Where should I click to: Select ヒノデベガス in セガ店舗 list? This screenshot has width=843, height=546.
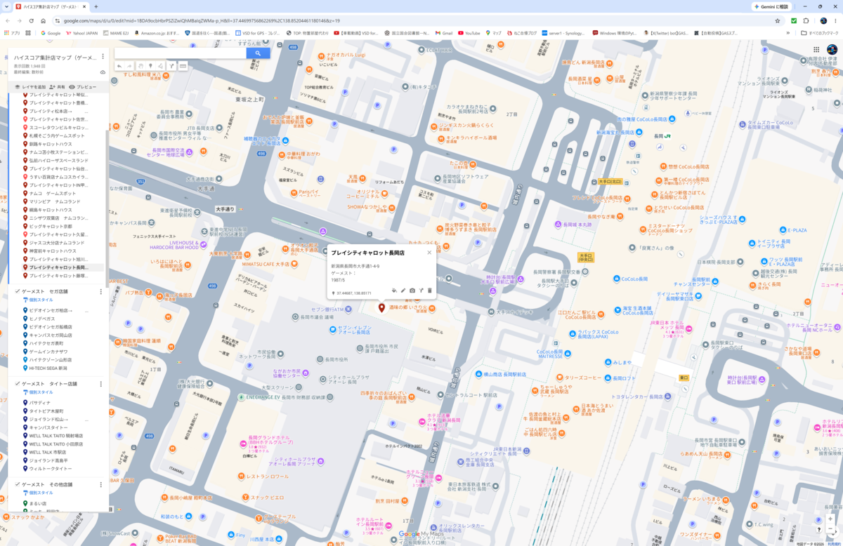point(41,319)
